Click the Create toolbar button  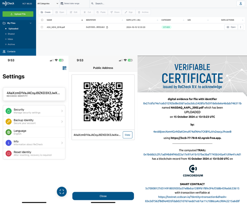46,12
